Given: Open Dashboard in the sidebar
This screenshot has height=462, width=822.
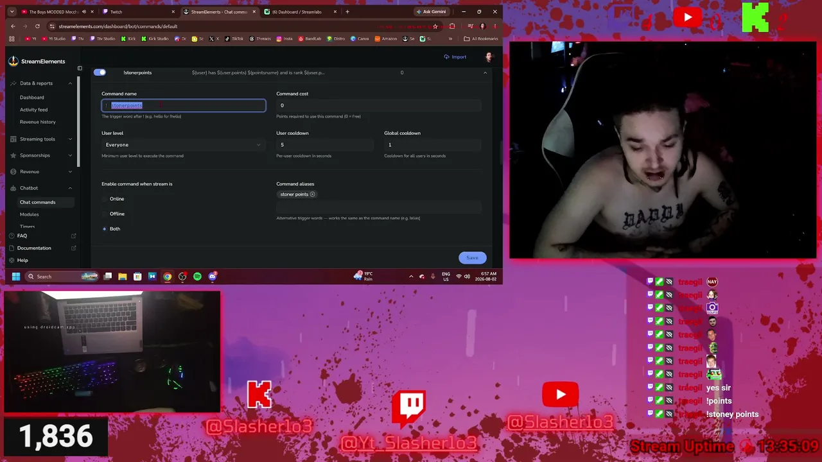Looking at the screenshot, I should (x=32, y=98).
